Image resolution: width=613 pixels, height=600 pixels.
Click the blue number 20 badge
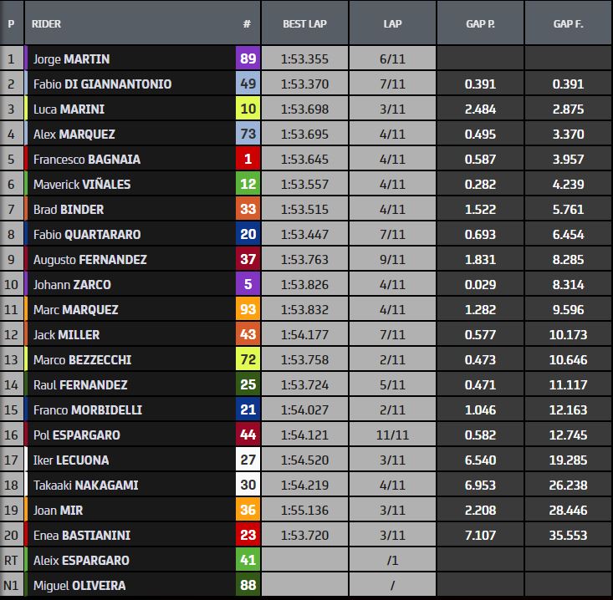pyautogui.click(x=248, y=235)
